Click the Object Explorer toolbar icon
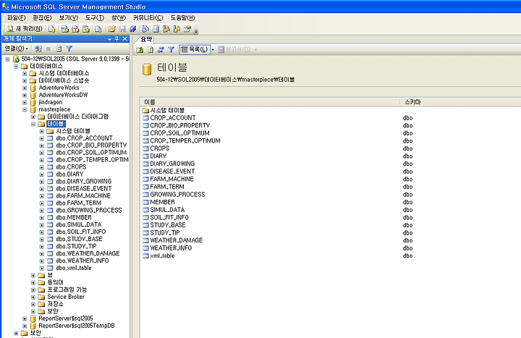This screenshot has width=521, height=338. tap(166, 29)
